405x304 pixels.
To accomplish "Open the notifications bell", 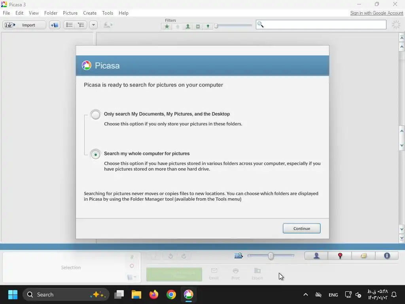I will click(x=394, y=294).
